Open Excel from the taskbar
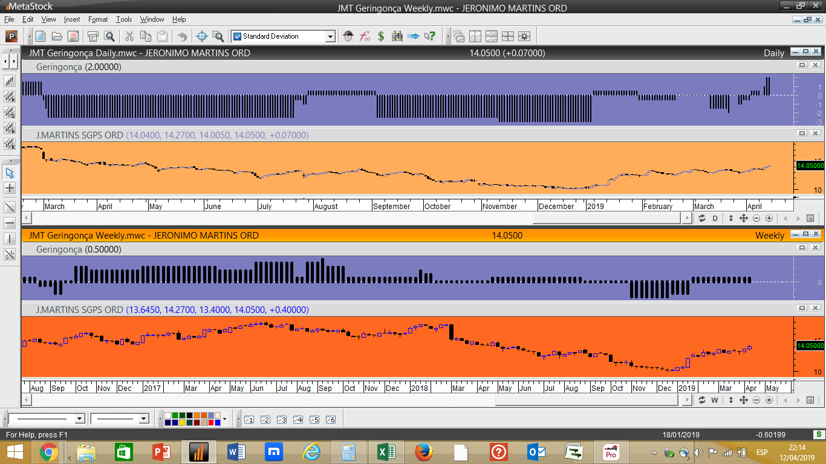826x464 pixels. (x=386, y=451)
